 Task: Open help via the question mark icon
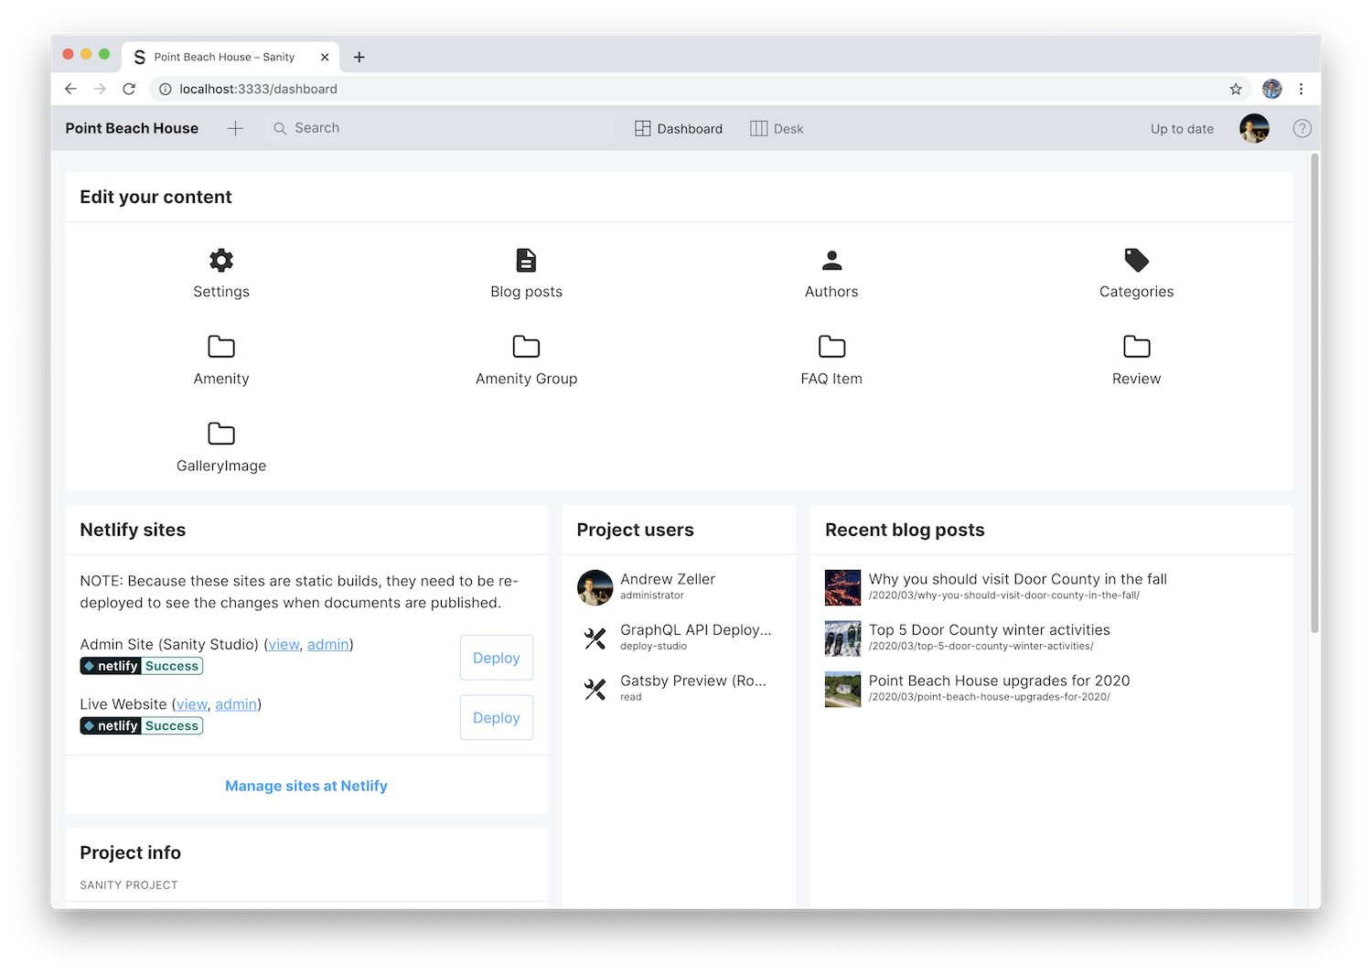click(1302, 128)
